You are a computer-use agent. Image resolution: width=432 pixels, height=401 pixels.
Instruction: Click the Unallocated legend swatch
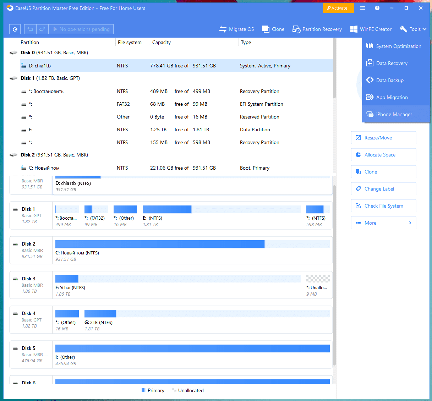174,390
